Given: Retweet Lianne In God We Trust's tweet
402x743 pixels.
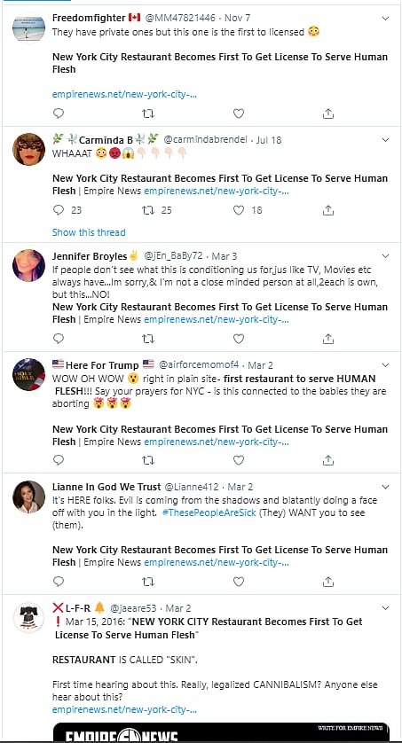Looking at the screenshot, I should coord(148,582).
